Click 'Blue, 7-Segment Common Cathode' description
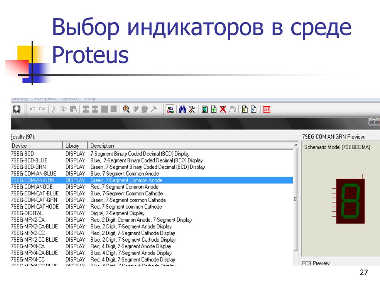Image resolution: width=380 pixels, height=285 pixels. point(127,193)
